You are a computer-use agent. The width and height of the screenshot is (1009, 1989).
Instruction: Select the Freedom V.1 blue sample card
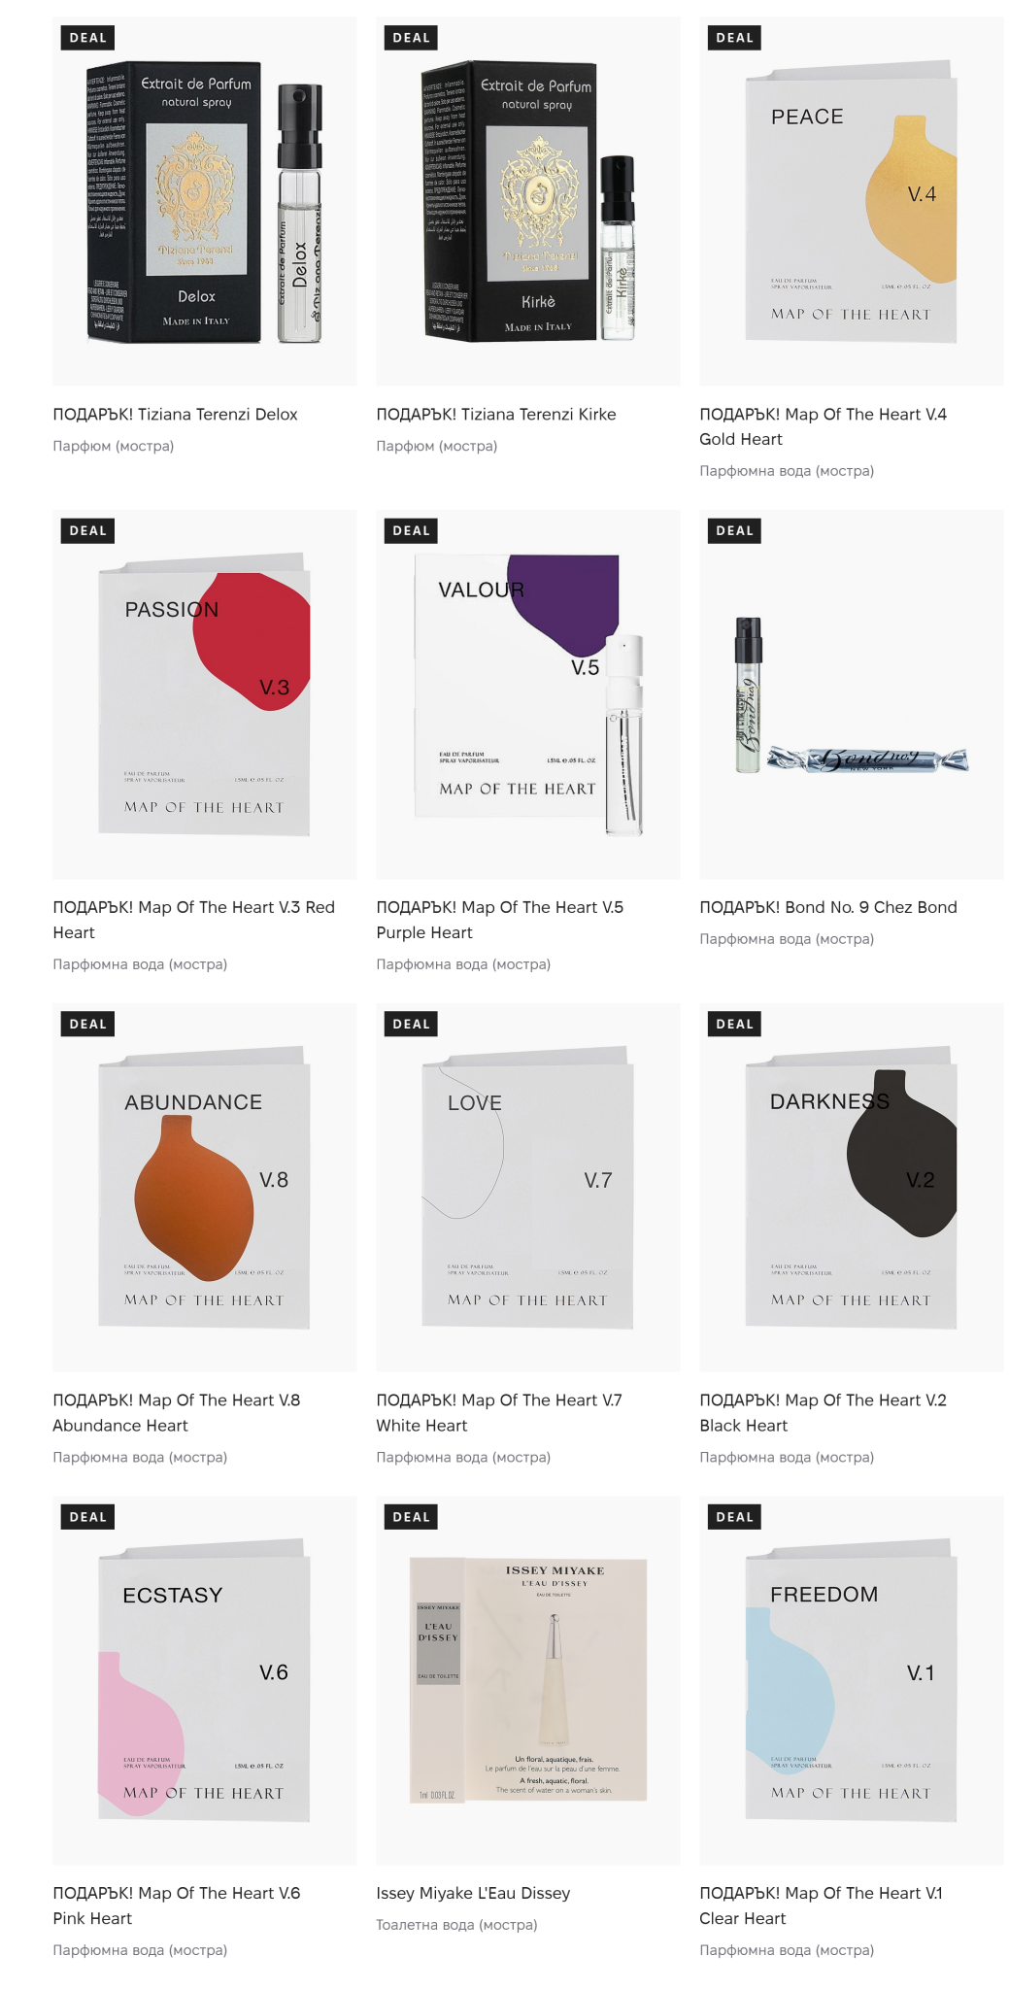851,1681
